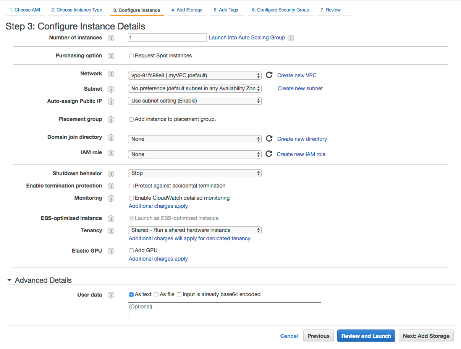The width and height of the screenshot is (461, 349).
Task: Click the Create new VPC link
Action: click(x=297, y=75)
